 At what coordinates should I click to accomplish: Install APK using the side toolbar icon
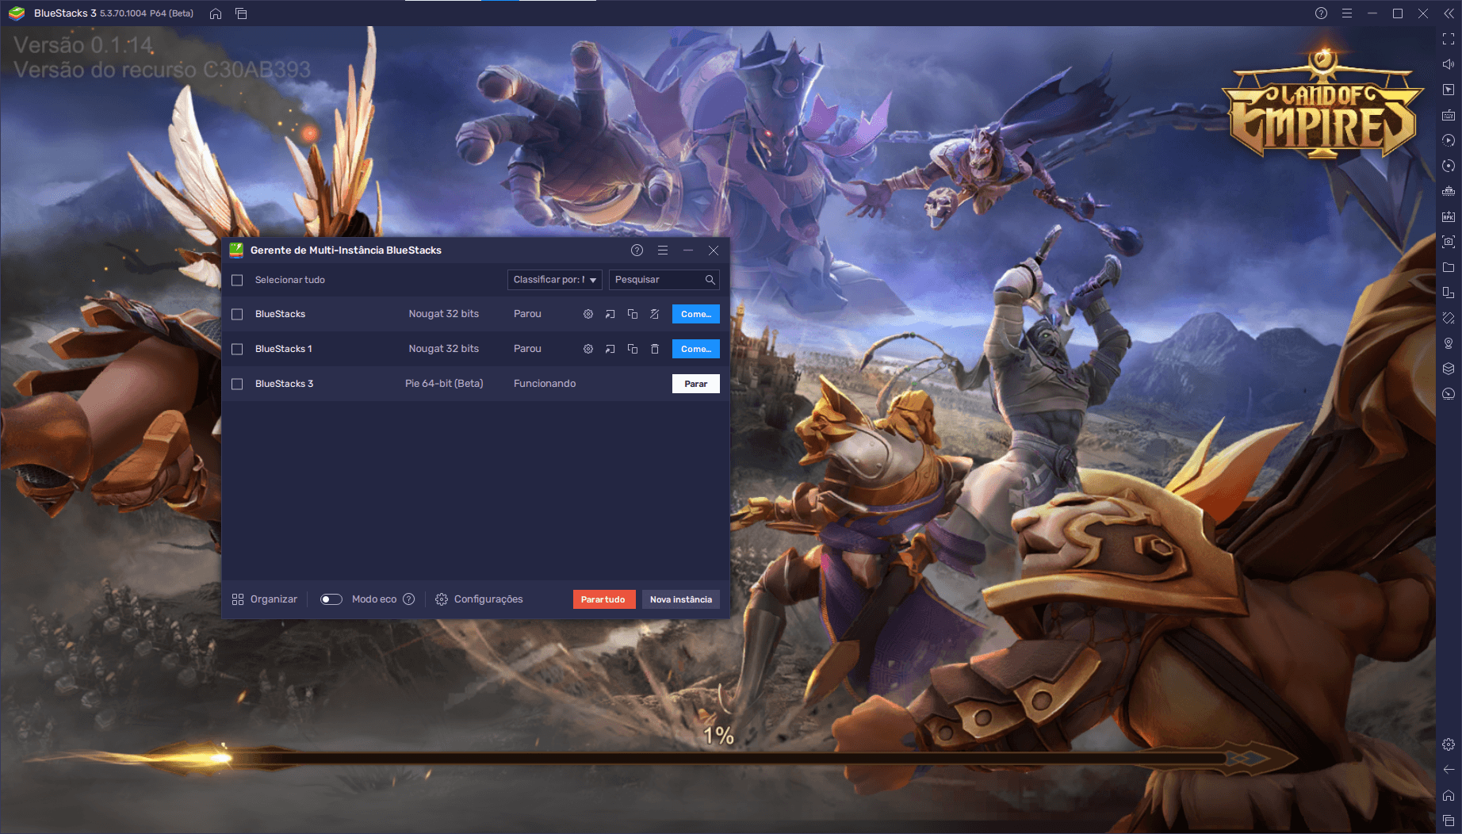pyautogui.click(x=1449, y=216)
